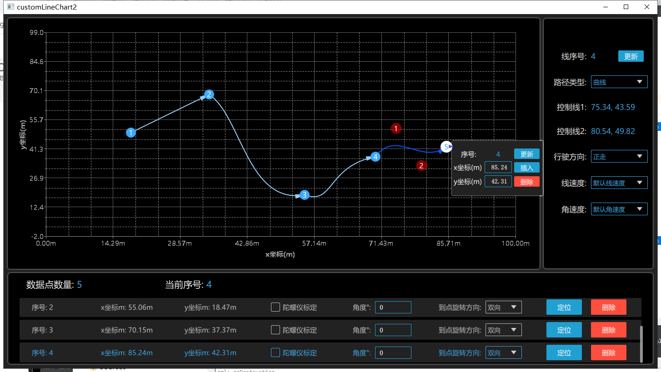
Task: Open the 角速度 dropdown showing 默认角速度
Action: click(619, 209)
